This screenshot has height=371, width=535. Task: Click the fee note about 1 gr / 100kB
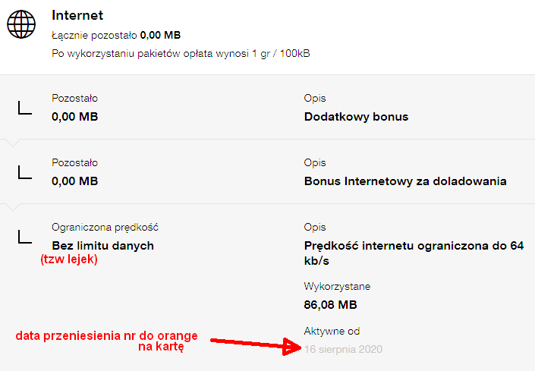181,53
